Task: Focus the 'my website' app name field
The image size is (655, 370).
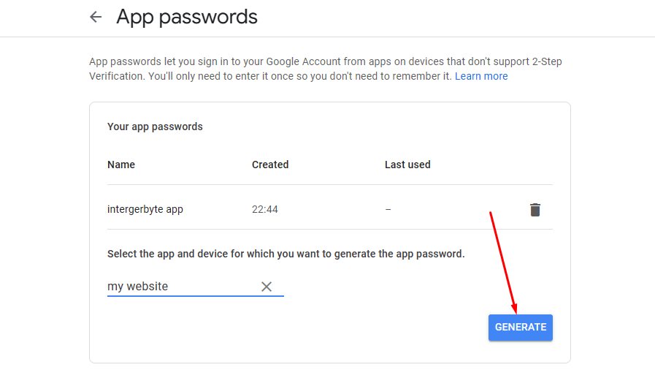Action: [183, 287]
